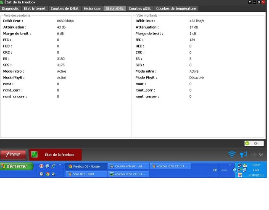Click the Voie montante group title

pos(147,16)
